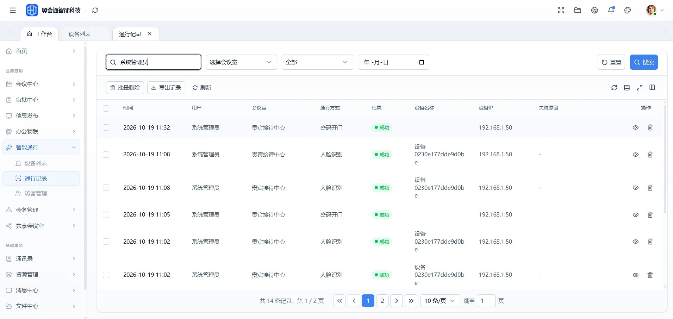Jump to the first page of records
The image size is (673, 319).
click(x=339, y=301)
